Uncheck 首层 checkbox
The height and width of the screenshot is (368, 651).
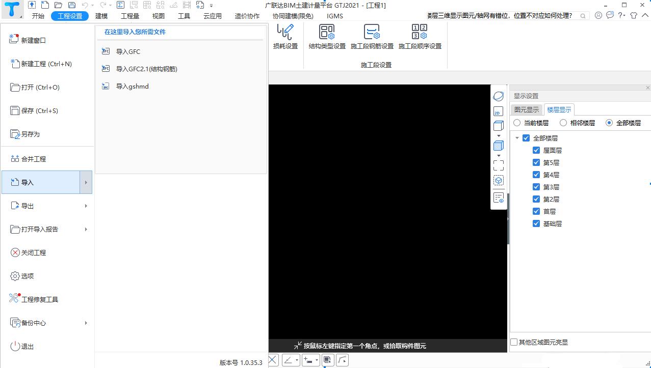tap(536, 211)
